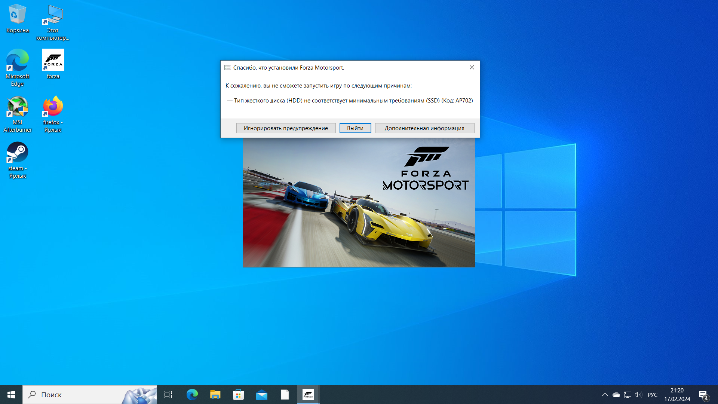Select the steam shortcut on the desktop
718x404 pixels.
[17, 153]
